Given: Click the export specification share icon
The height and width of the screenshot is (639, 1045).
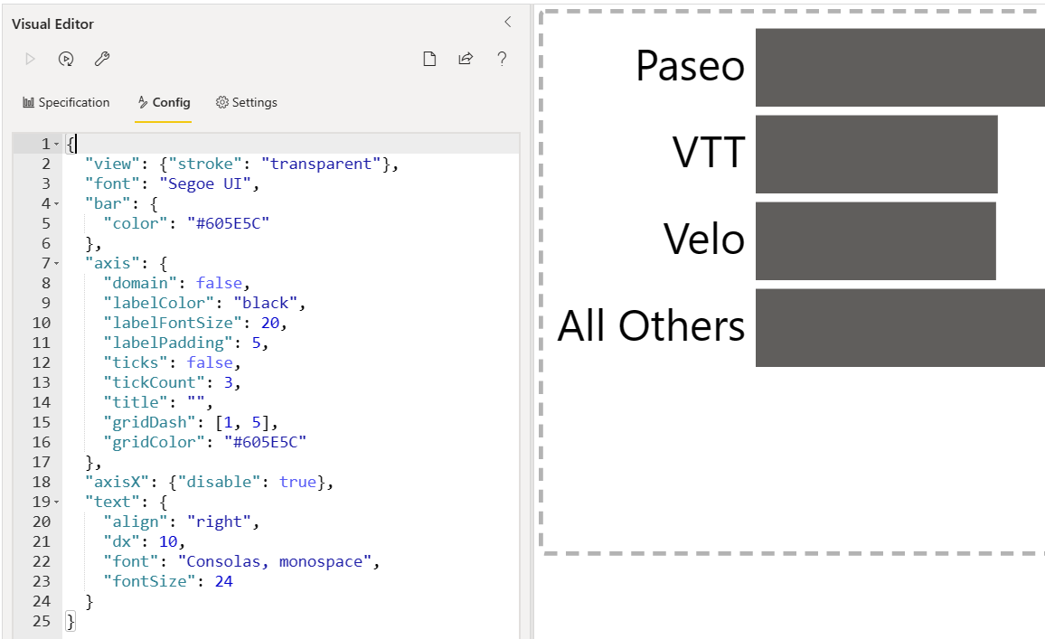Looking at the screenshot, I should tap(466, 58).
